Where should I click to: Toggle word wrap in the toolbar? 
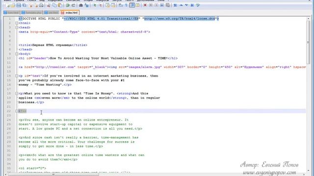[121, 5]
